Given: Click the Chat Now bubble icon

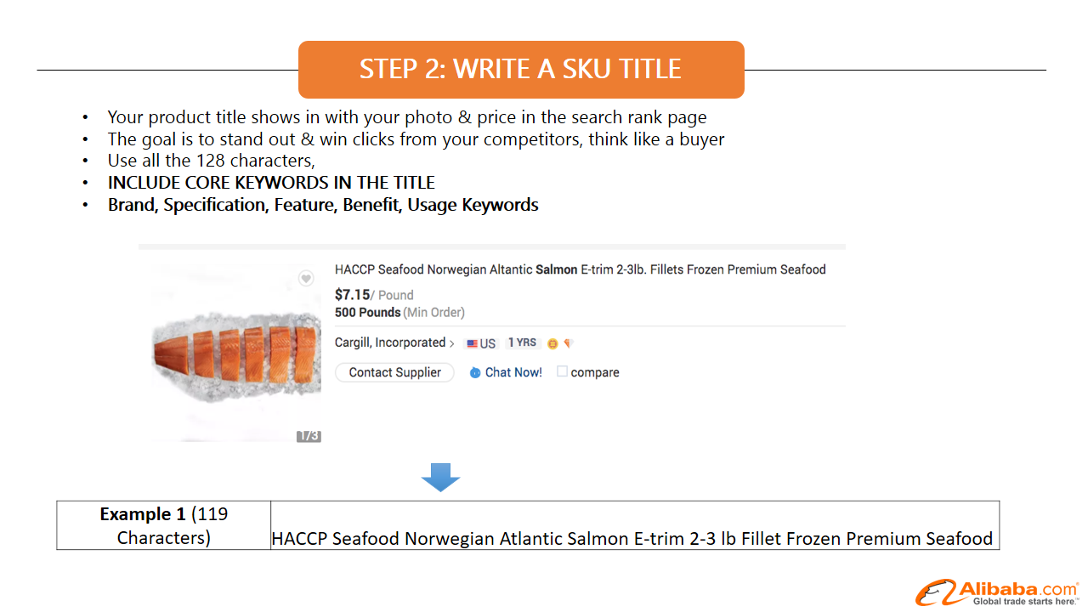Looking at the screenshot, I should click(475, 372).
